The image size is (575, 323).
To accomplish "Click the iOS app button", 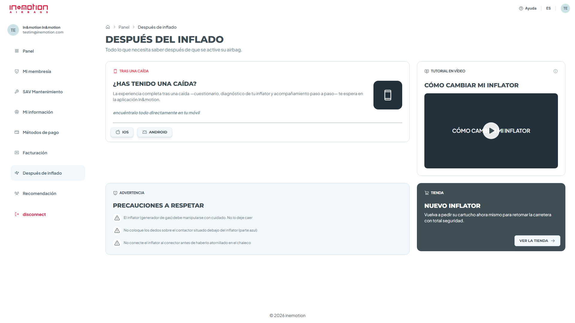I will [122, 132].
